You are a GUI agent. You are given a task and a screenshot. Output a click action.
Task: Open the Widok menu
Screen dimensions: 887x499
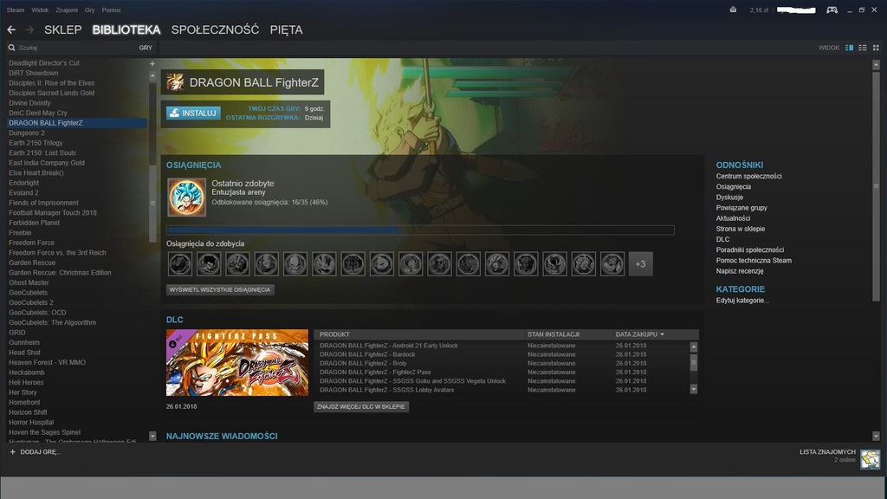(40, 10)
